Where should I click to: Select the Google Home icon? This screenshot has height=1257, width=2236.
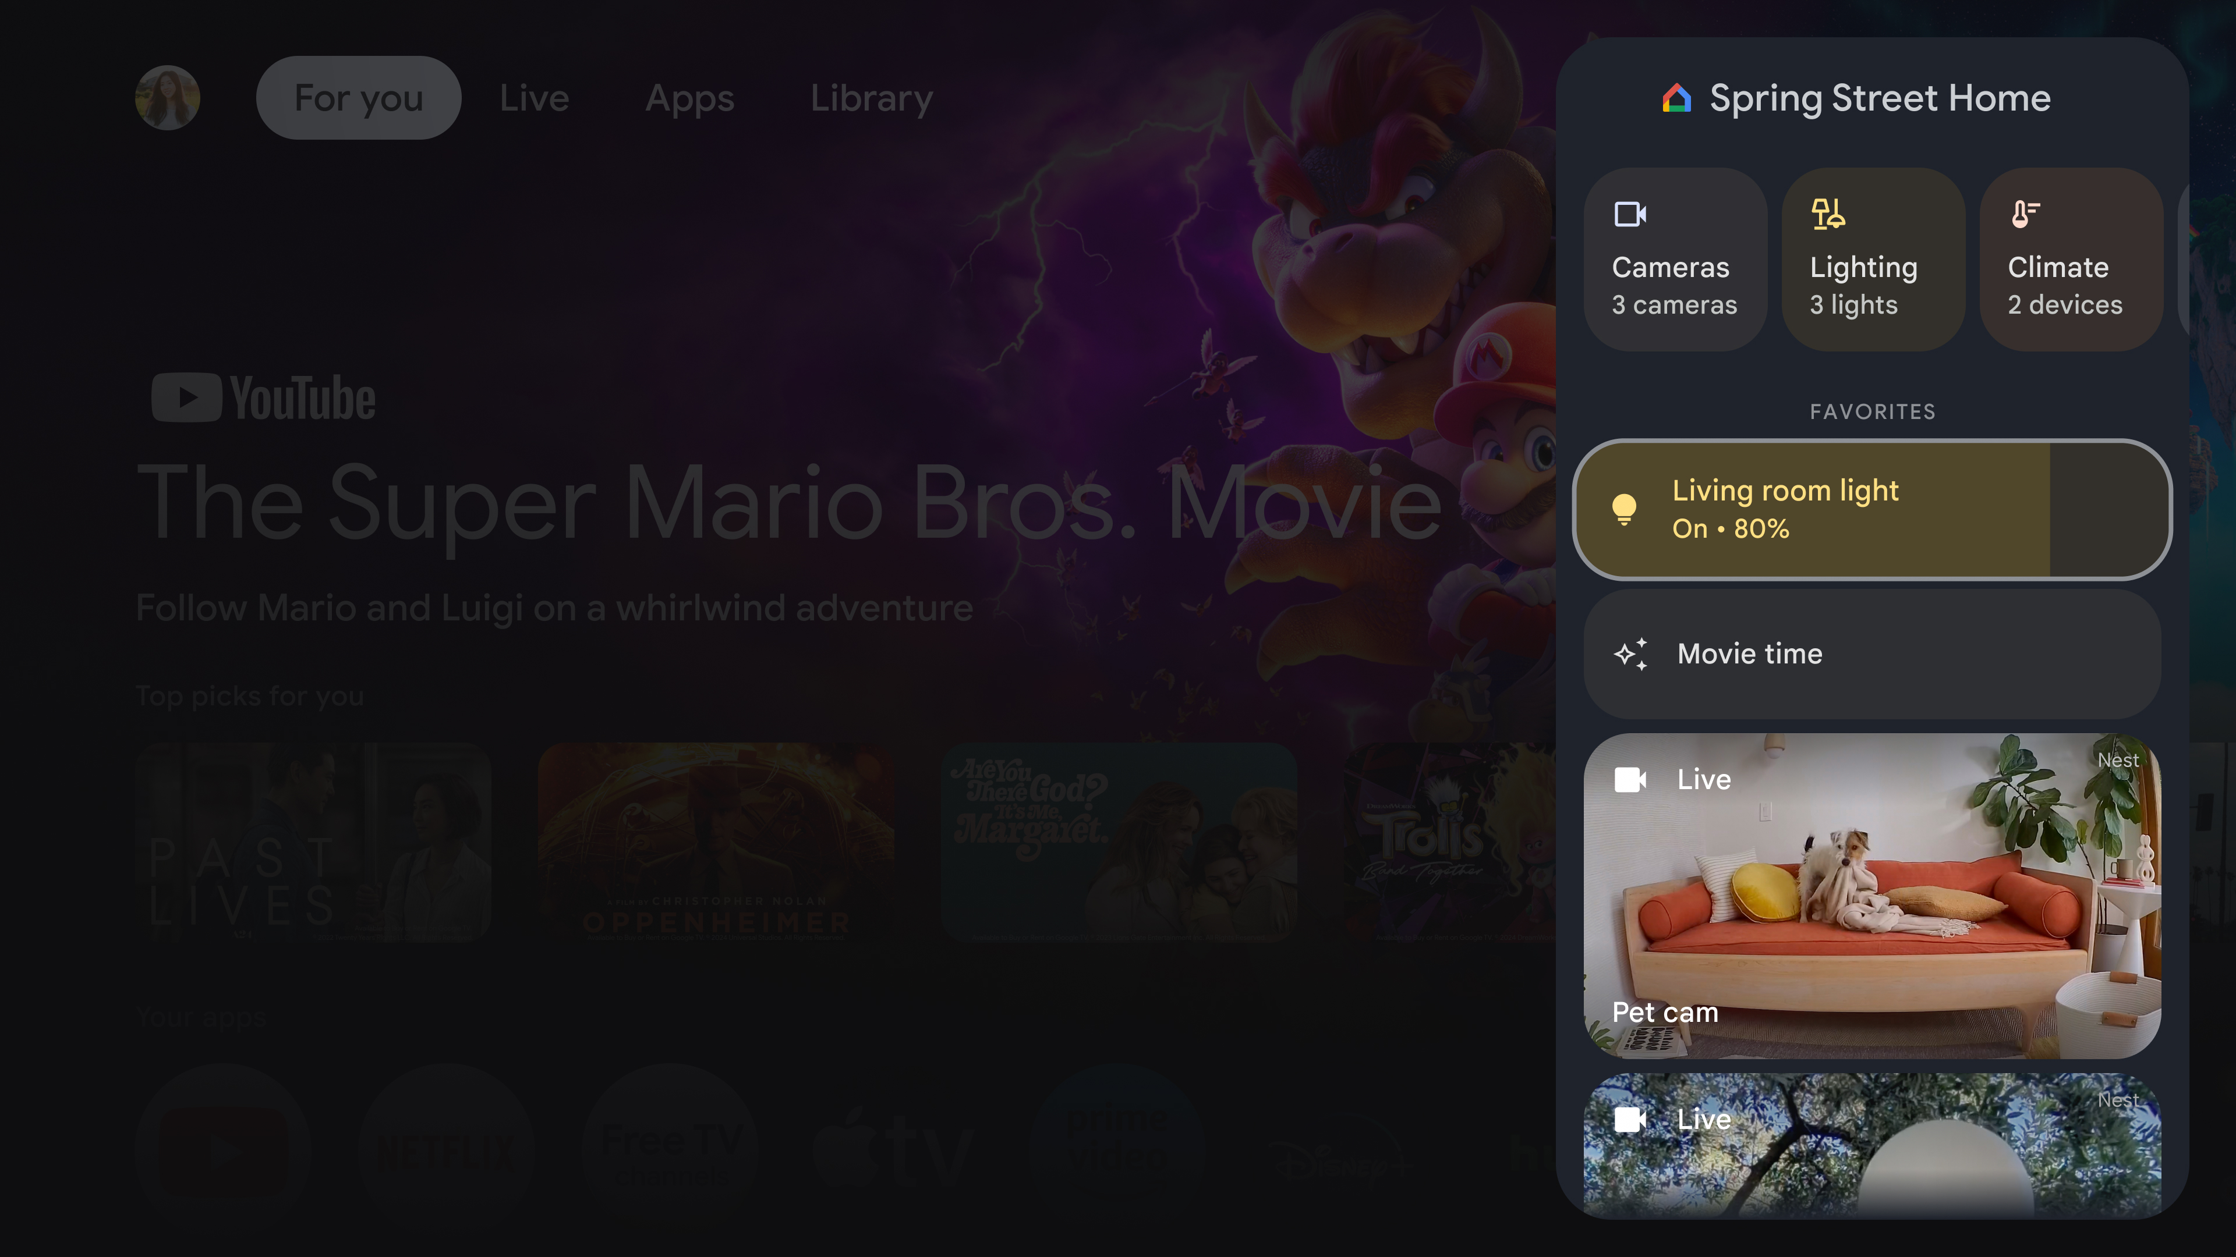click(x=1677, y=97)
